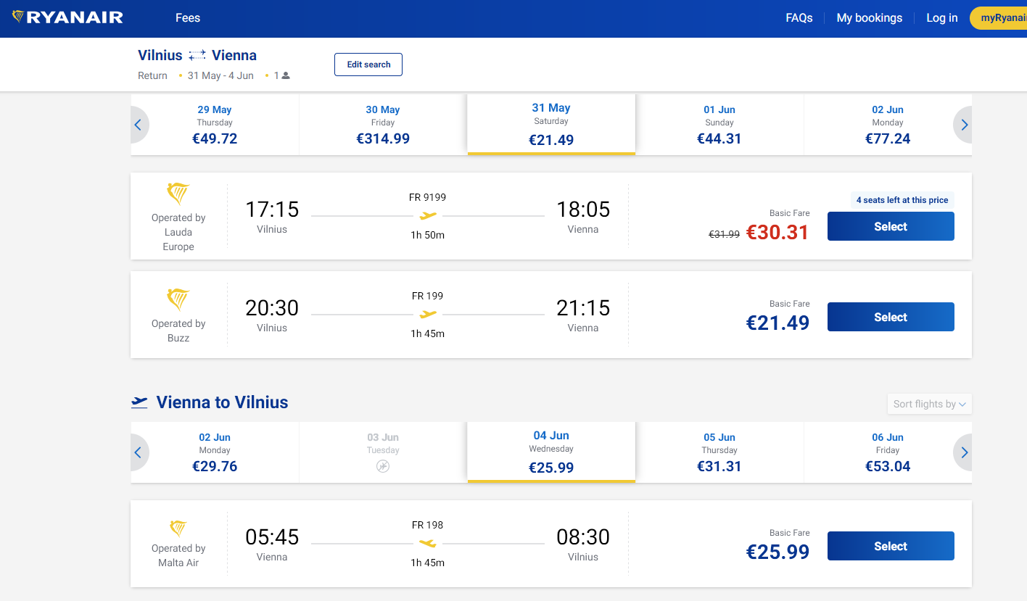This screenshot has width=1027, height=601.
Task: Select the 30 May Friday outbound date
Action: pos(383,125)
